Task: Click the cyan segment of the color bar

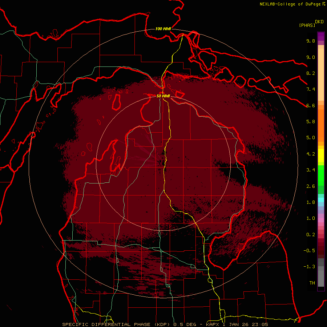Action: pyautogui.click(x=321, y=200)
